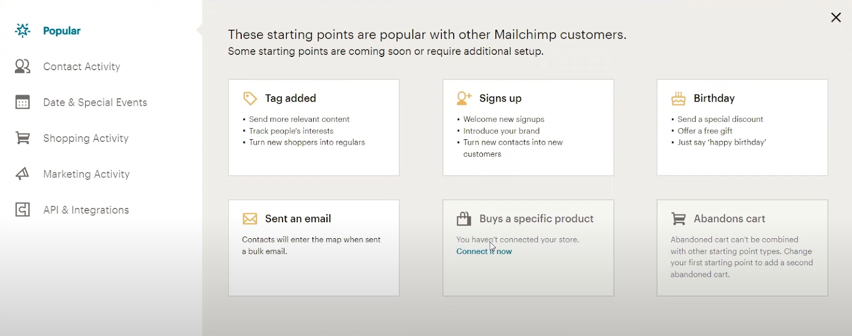Choose the Signs up starting point
This screenshot has height=336, width=852.
(x=528, y=128)
